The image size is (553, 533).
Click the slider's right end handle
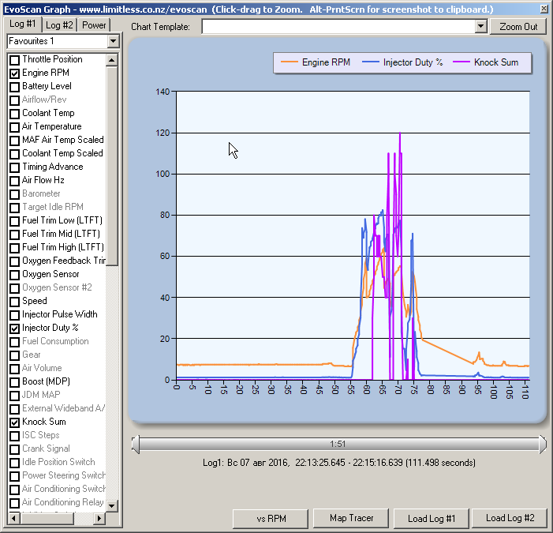tap(542, 445)
